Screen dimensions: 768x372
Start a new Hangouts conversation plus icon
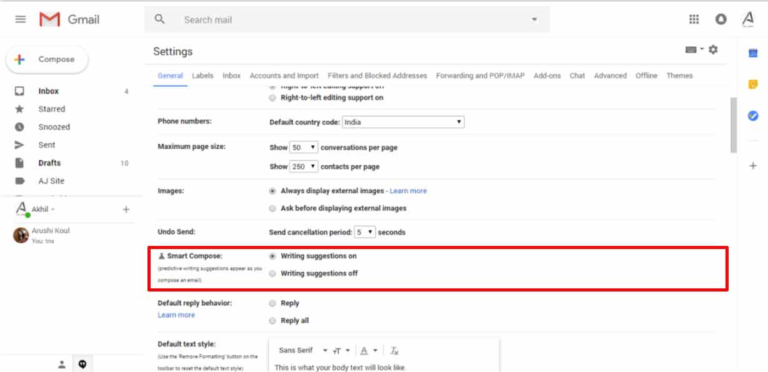coord(126,210)
